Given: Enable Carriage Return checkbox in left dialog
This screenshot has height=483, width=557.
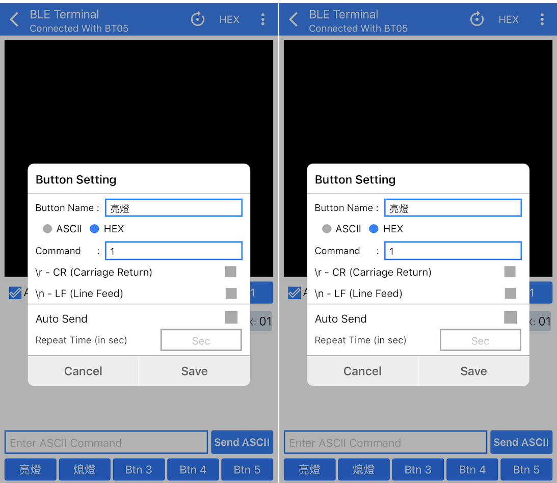Looking at the screenshot, I should (231, 272).
